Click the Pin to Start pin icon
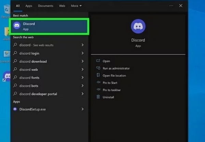This screenshot has width=205, height=142. 98,83
